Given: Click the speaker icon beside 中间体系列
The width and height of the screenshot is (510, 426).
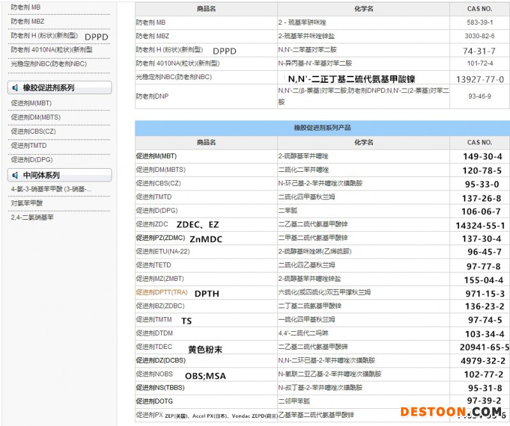Looking at the screenshot, I should pos(15,175).
